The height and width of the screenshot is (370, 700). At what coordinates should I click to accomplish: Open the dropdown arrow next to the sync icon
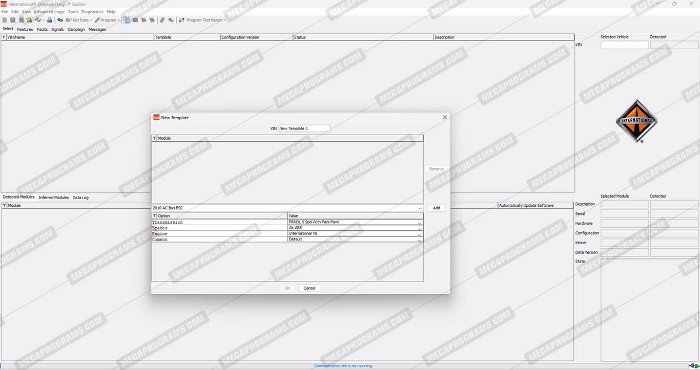(43, 20)
